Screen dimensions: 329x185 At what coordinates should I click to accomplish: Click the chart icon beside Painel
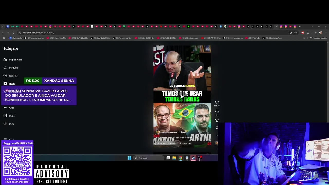(x=5, y=116)
